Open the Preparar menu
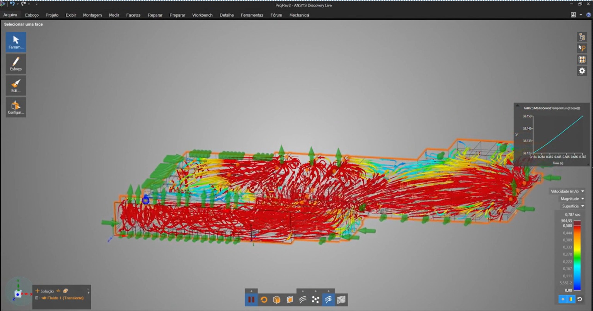The height and width of the screenshot is (311, 593). 177,15
